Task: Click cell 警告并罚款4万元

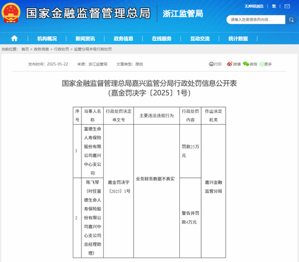Action: (x=190, y=218)
